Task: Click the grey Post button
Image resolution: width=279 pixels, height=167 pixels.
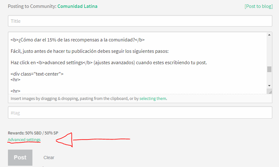Action: click(20, 158)
